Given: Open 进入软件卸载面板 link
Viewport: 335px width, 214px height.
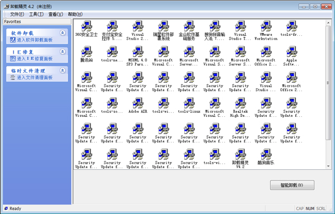Looking at the screenshot, I should point(35,40).
